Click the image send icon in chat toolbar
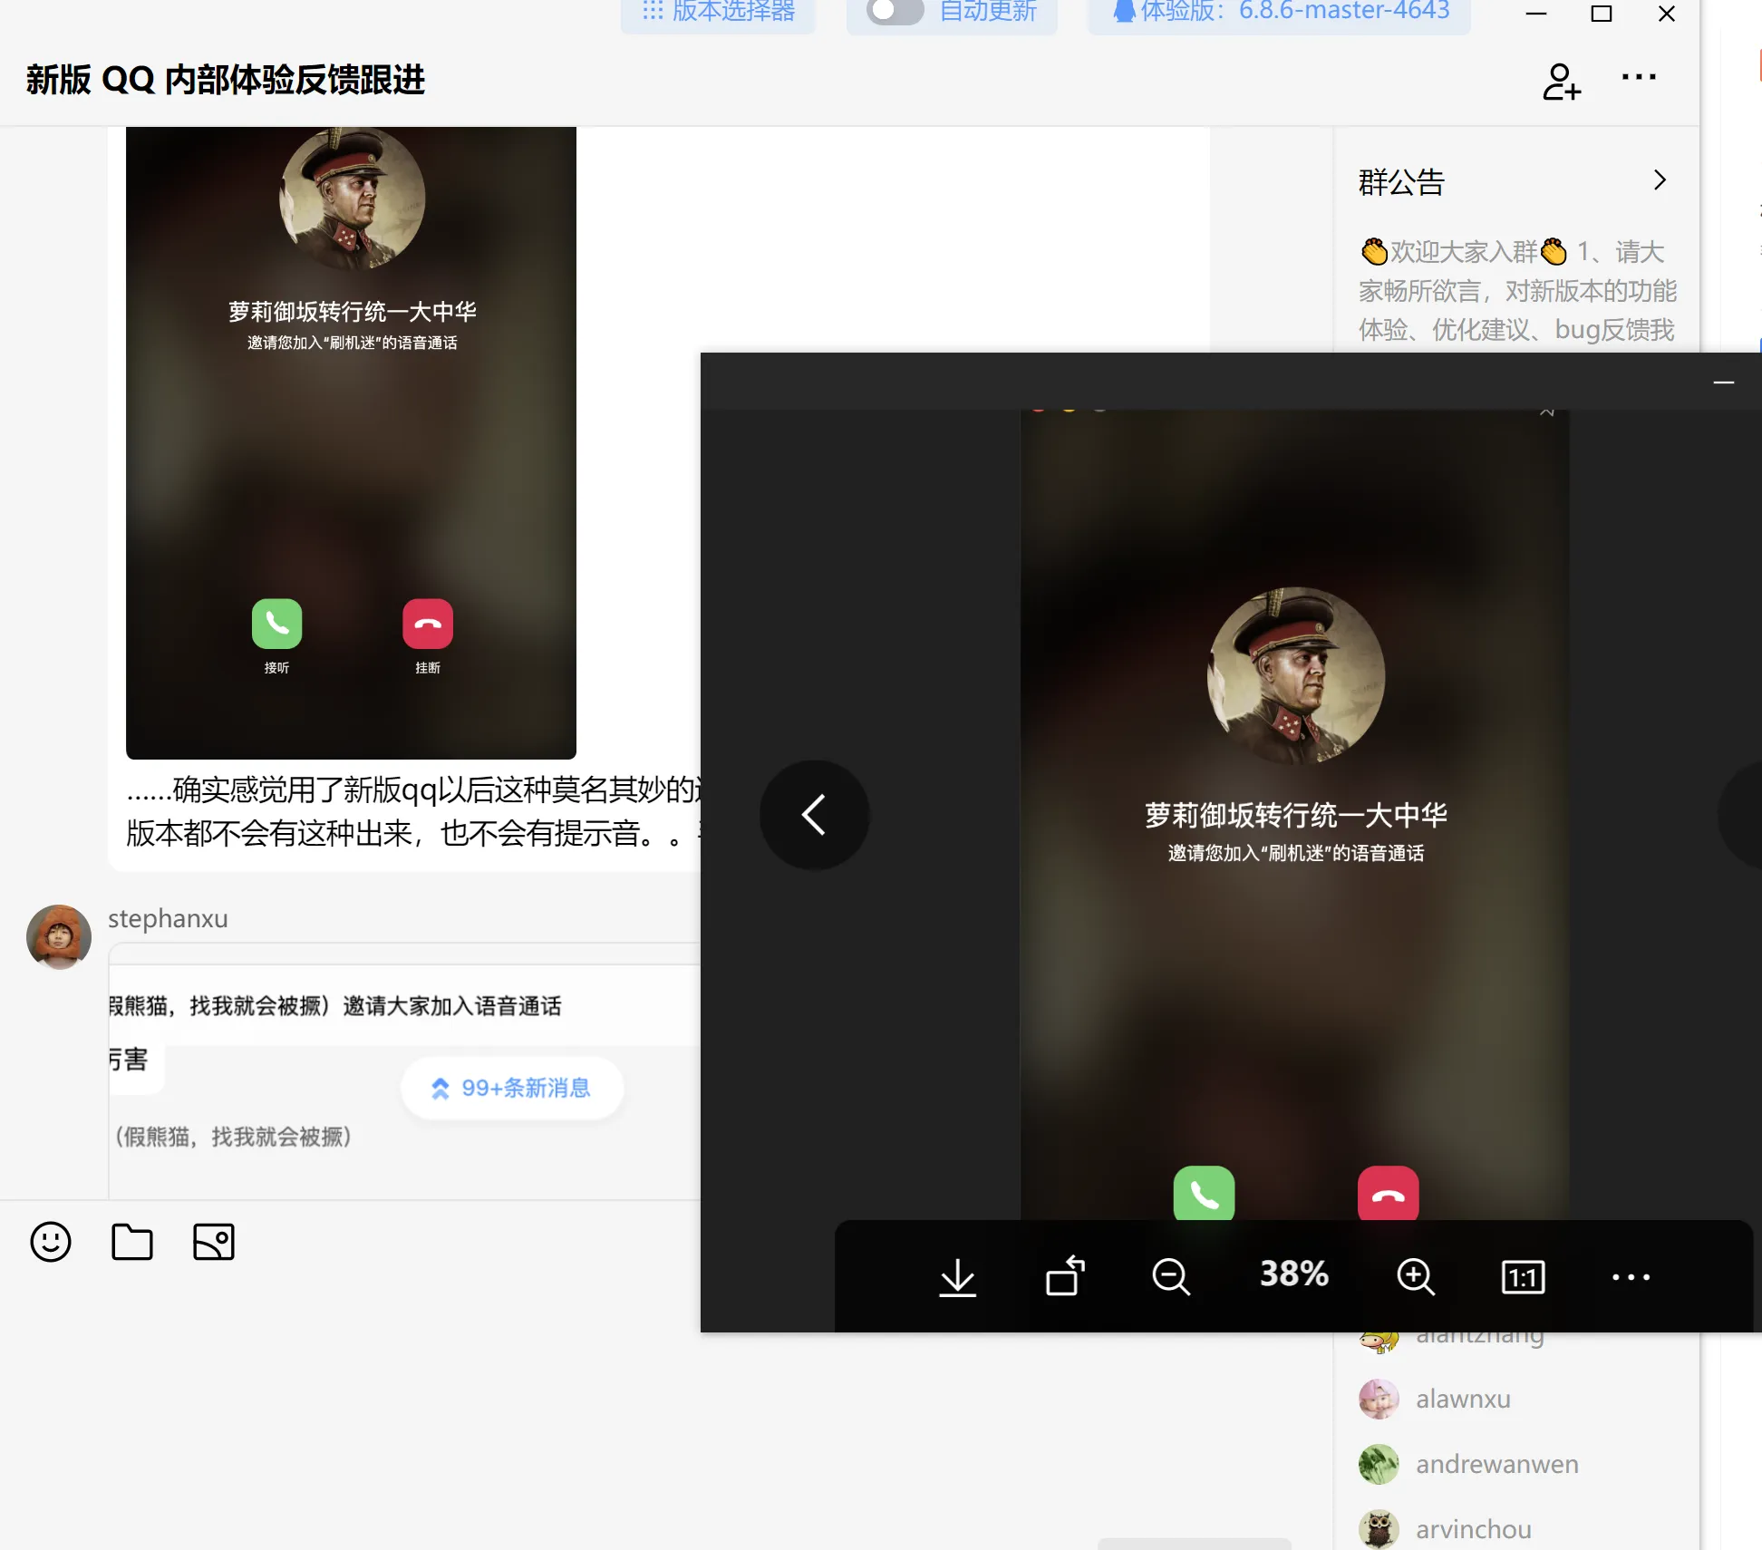 214,1242
